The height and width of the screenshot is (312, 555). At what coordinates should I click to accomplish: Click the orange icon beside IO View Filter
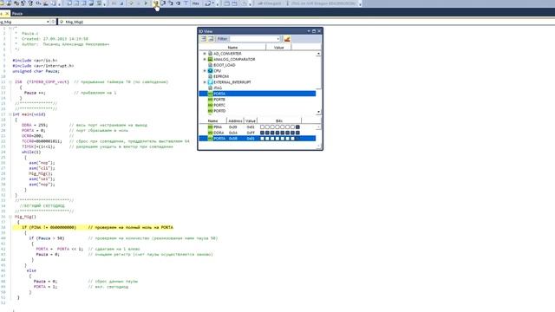[x=287, y=39]
